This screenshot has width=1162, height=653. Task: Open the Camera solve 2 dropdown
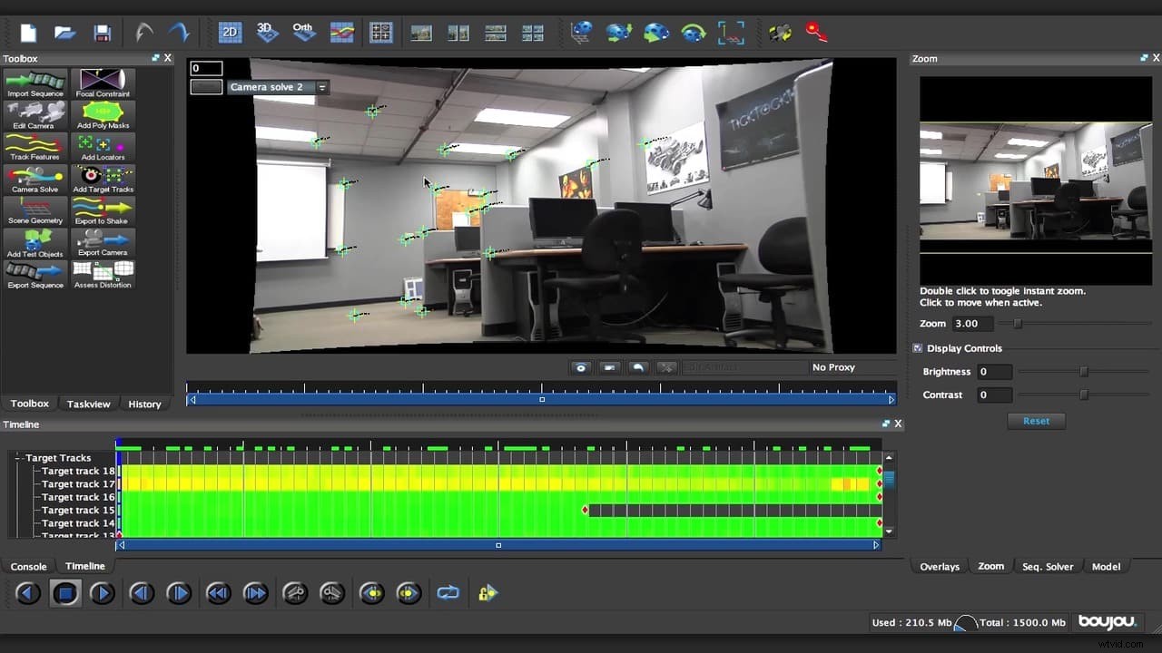(x=322, y=87)
